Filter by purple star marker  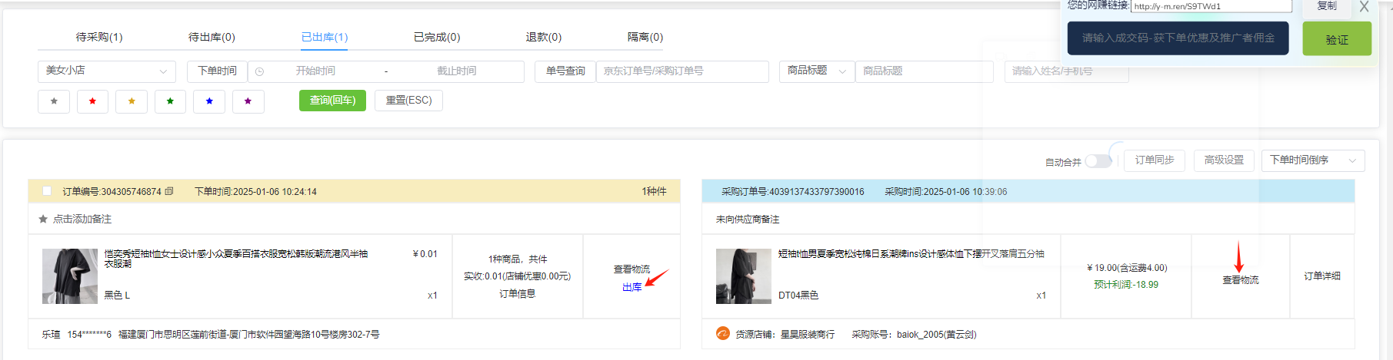click(x=248, y=101)
